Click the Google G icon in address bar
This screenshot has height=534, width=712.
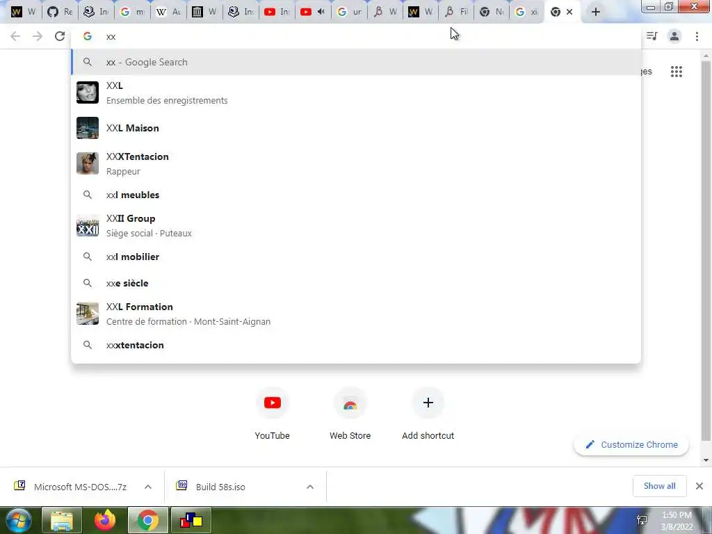click(x=88, y=36)
